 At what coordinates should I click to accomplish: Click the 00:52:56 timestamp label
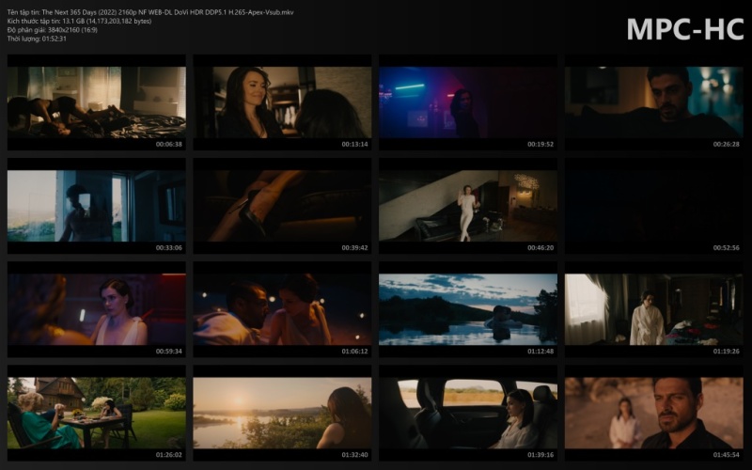(726, 247)
